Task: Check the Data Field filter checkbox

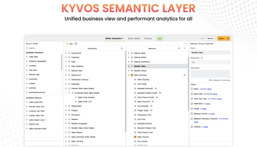Action: point(192,94)
